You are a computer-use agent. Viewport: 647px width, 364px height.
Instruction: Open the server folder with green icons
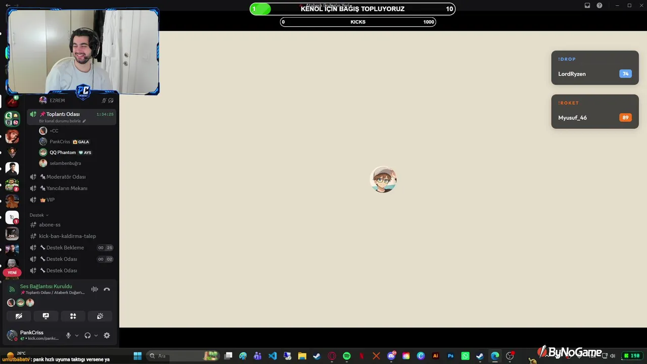point(12,119)
